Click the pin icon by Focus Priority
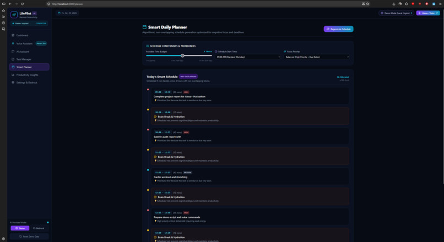Screen dimensions: 444x242 [x=285, y=52]
